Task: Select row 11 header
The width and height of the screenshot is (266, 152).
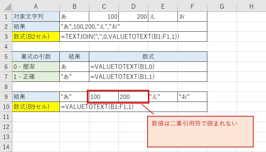Action: 6,117
